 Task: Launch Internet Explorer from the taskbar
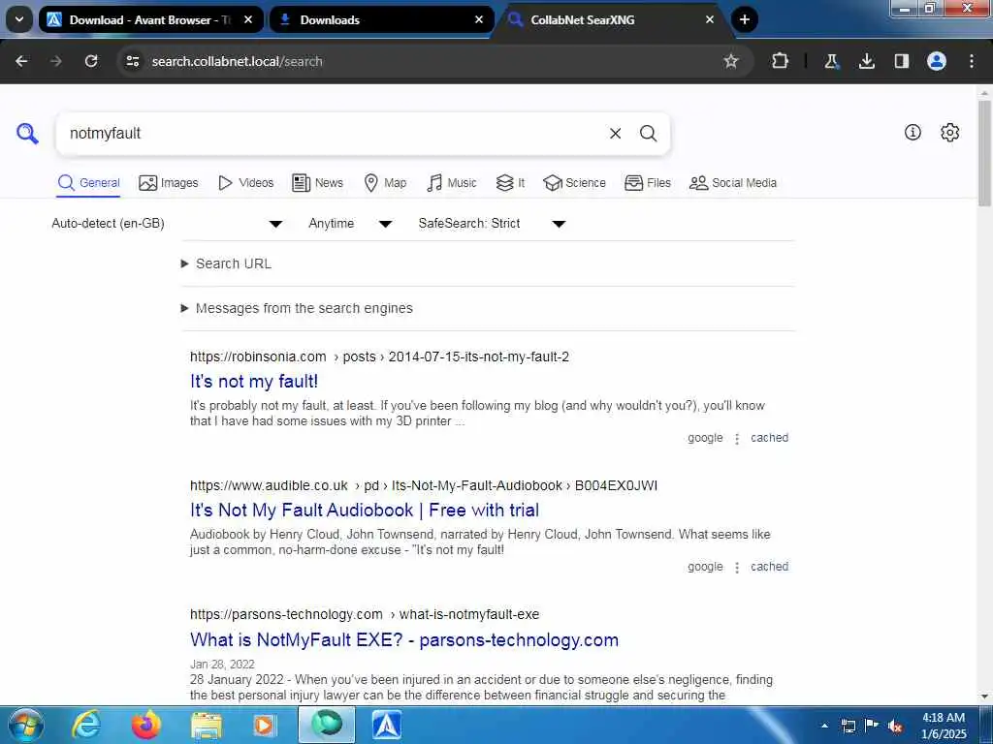86,725
